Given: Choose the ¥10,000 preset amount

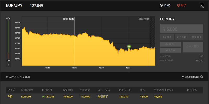Looking at the screenshot, I should coord(182,37).
